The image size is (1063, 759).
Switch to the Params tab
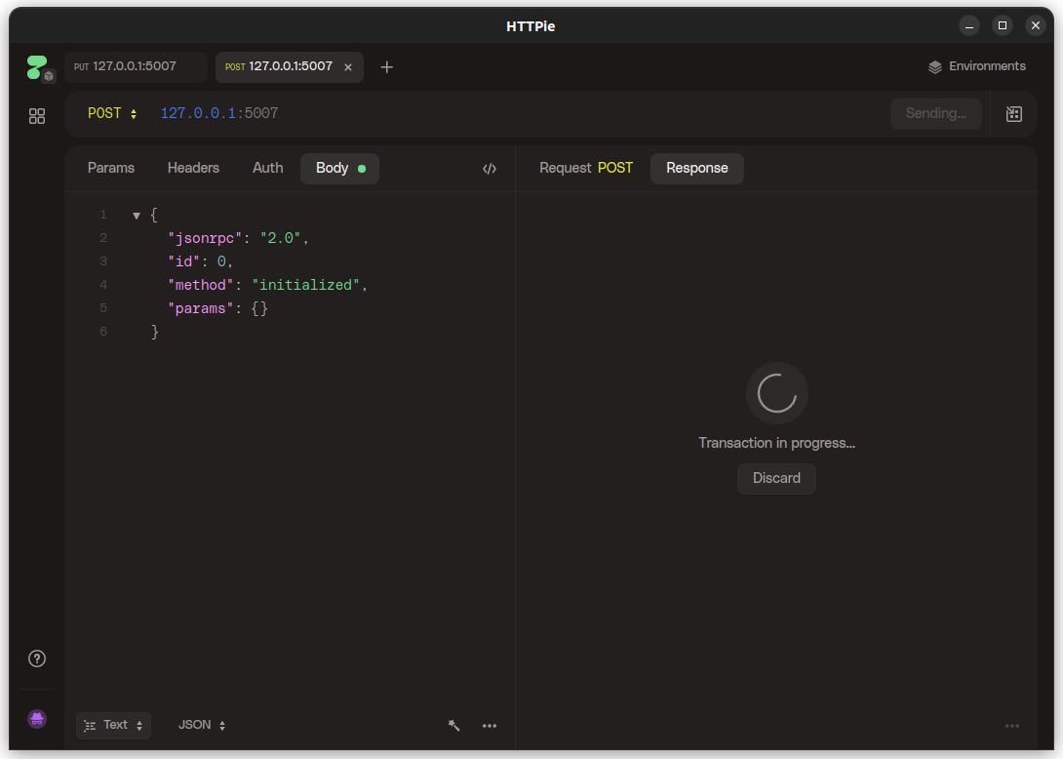(x=110, y=168)
